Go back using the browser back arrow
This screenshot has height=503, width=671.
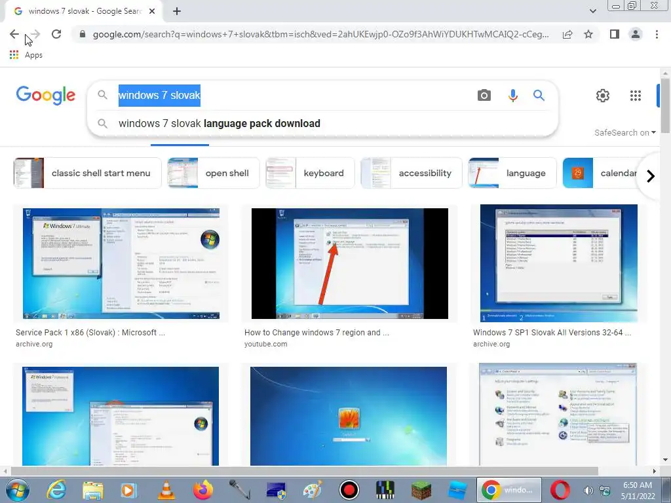point(14,34)
